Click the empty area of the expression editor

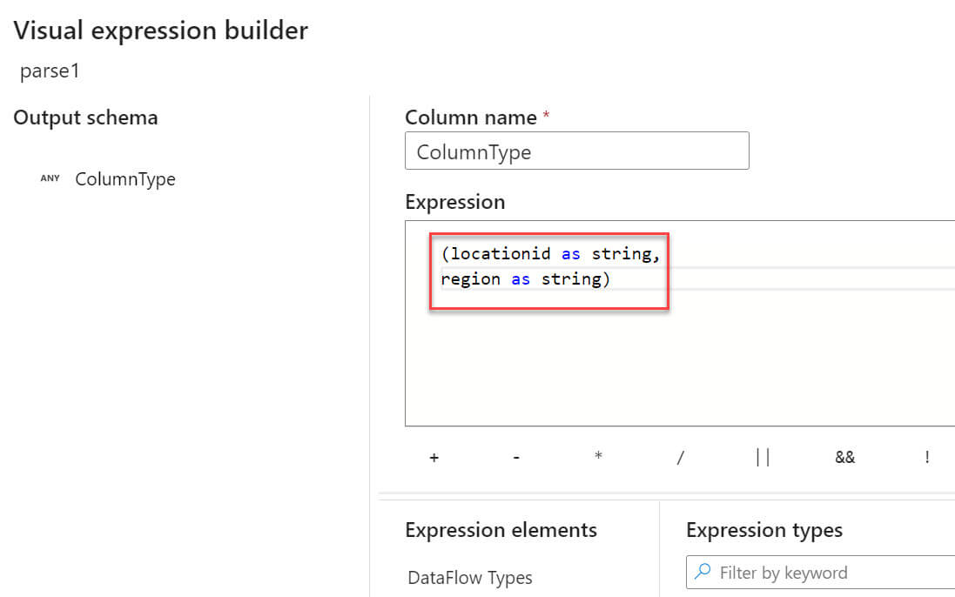[679, 366]
